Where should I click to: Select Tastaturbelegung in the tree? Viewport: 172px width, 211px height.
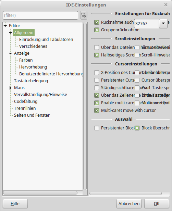pos(31,81)
